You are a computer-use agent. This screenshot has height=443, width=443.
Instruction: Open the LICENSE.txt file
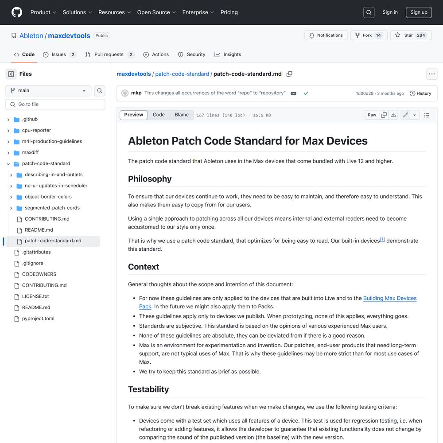(35, 296)
